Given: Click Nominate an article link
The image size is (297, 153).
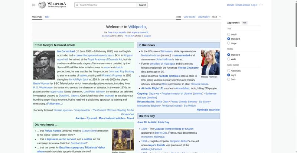Looking at the screenshot, I should (x=208, y=110).
